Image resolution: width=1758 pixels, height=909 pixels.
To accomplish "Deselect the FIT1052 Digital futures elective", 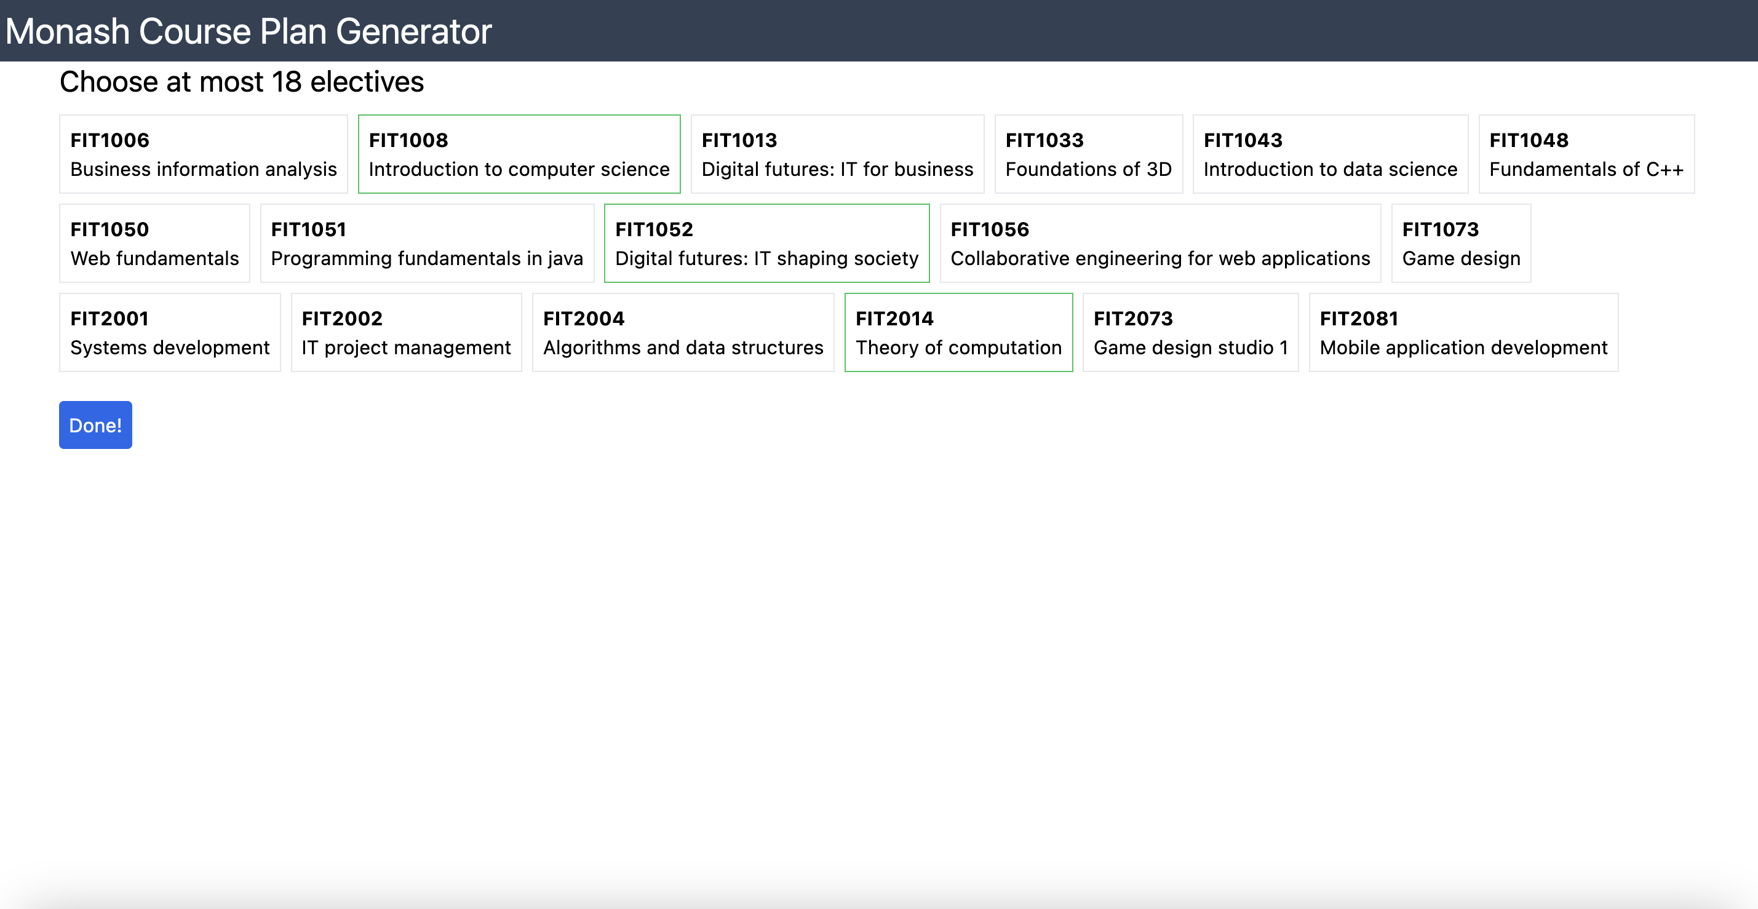I will click(766, 243).
